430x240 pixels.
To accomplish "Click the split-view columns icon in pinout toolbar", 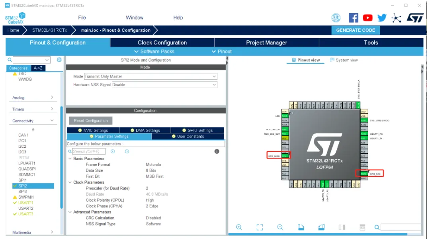I will click(x=342, y=227).
